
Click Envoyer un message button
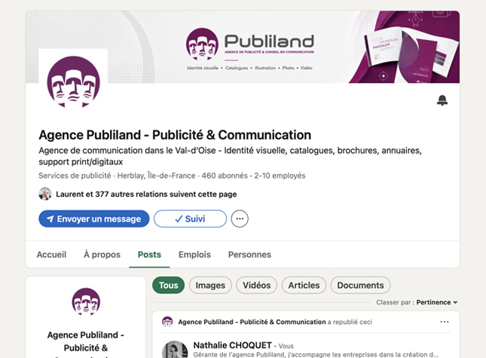pos(94,219)
